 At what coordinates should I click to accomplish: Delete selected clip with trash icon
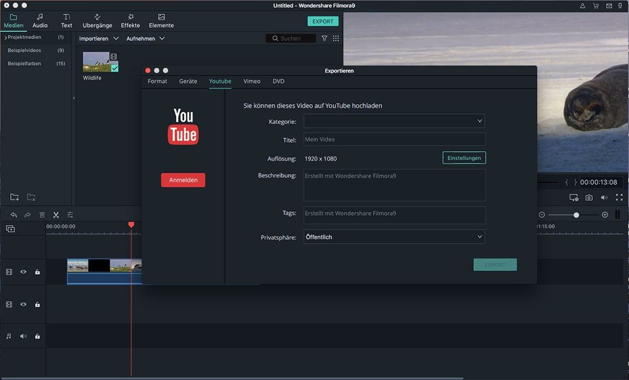(x=42, y=215)
